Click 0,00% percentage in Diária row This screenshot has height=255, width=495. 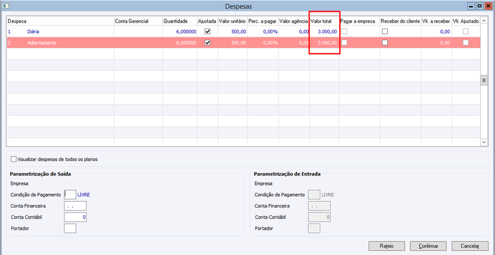coord(270,32)
